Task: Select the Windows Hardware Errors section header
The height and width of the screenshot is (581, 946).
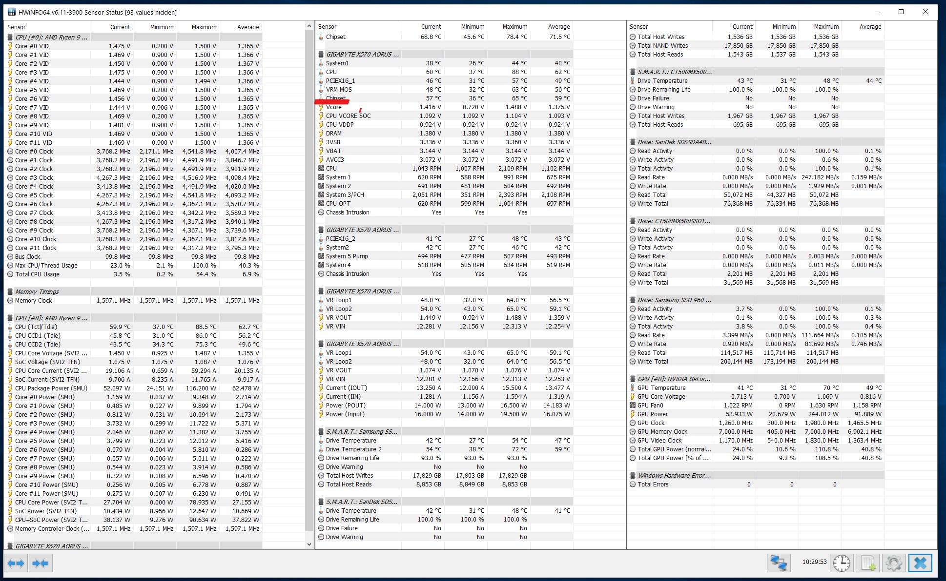Action: pos(674,475)
